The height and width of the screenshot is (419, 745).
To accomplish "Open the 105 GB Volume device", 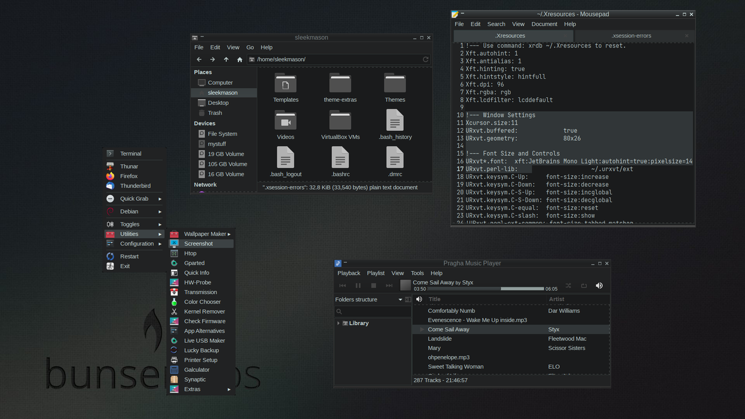I will click(223, 164).
